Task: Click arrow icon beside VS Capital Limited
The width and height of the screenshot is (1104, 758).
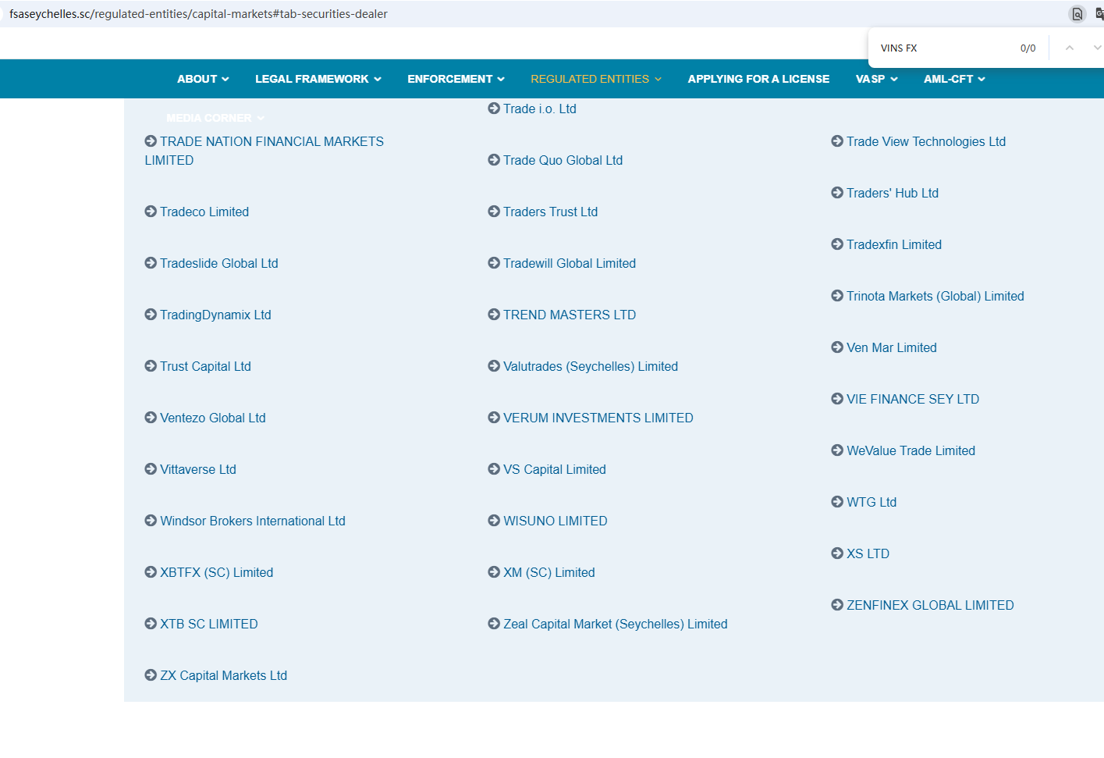Action: tap(494, 469)
